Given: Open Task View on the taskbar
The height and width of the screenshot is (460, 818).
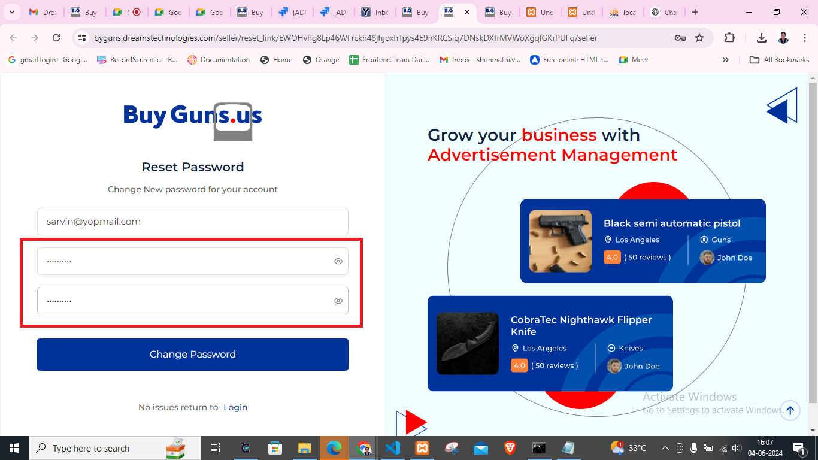Looking at the screenshot, I should (x=216, y=448).
